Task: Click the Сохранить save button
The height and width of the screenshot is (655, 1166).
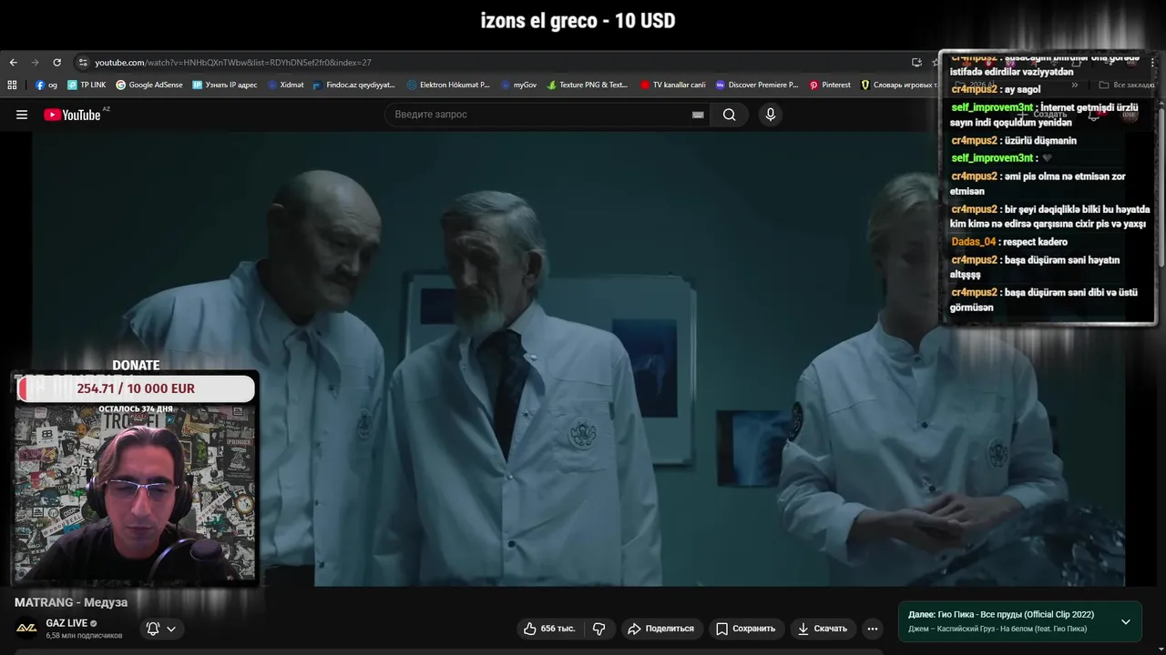Action: (x=745, y=629)
